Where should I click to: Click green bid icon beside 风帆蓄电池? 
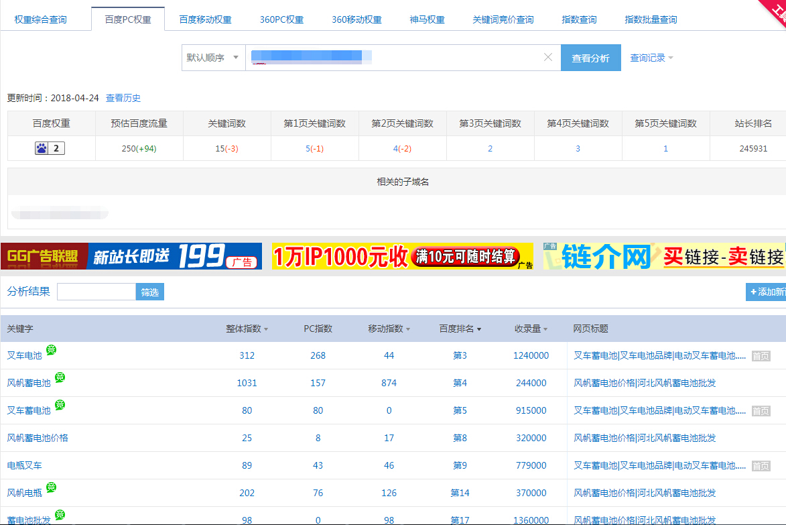[60, 377]
